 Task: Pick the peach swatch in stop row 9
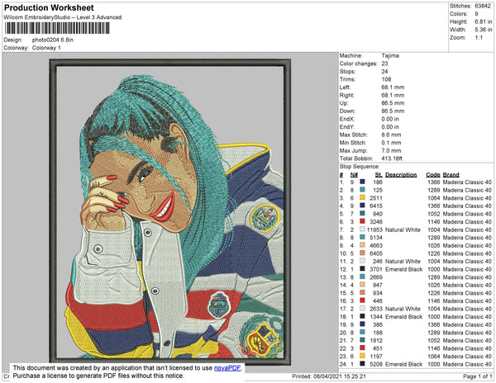(362, 244)
